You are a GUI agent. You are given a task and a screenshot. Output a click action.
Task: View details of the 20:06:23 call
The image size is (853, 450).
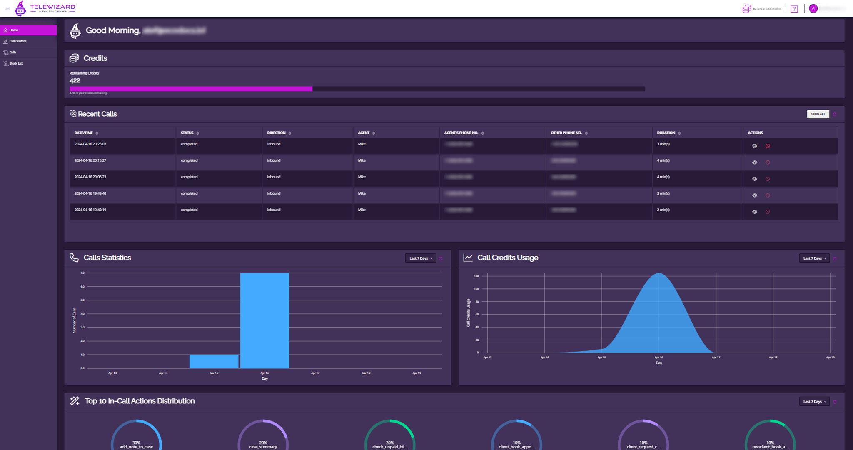click(754, 179)
